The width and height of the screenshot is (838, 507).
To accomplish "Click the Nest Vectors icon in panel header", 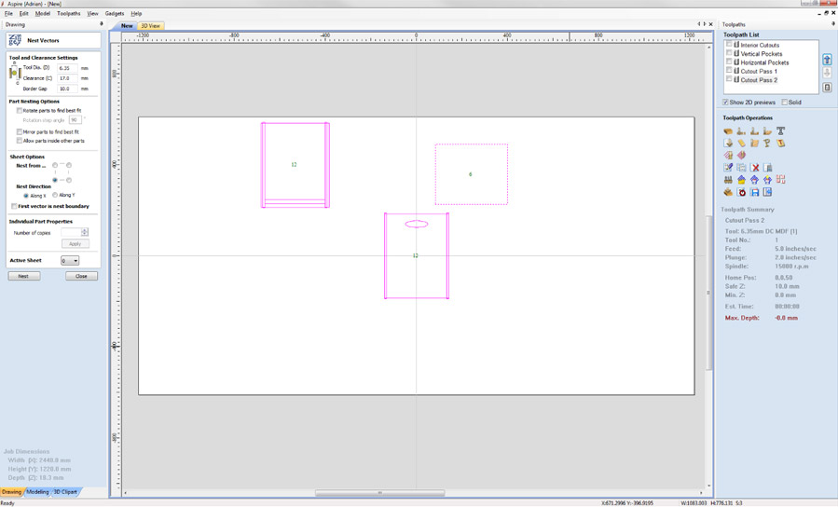I will [15, 40].
